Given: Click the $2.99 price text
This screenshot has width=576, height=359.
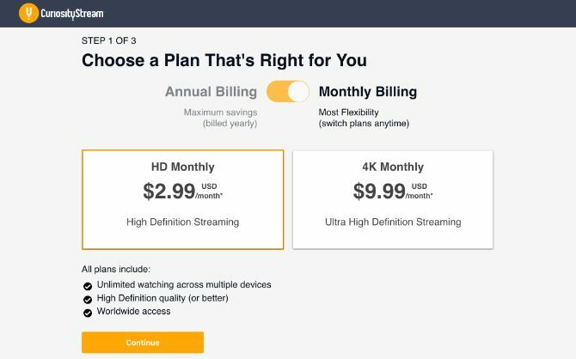Looking at the screenshot, I should point(169,192).
